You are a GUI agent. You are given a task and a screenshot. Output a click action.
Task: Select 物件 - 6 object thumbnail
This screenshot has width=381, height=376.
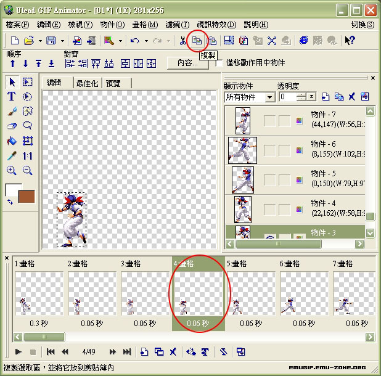(x=242, y=150)
